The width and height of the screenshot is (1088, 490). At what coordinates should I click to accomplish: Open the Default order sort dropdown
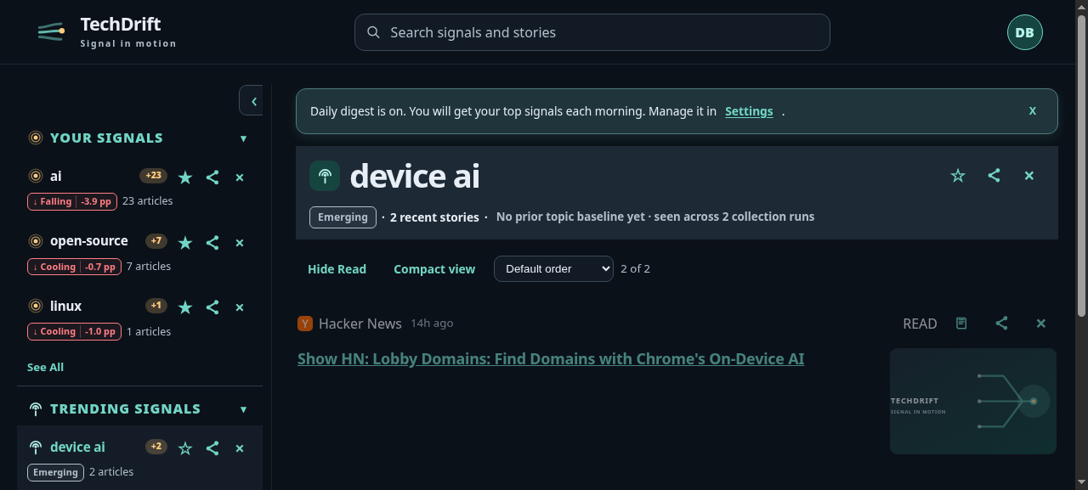click(x=553, y=268)
